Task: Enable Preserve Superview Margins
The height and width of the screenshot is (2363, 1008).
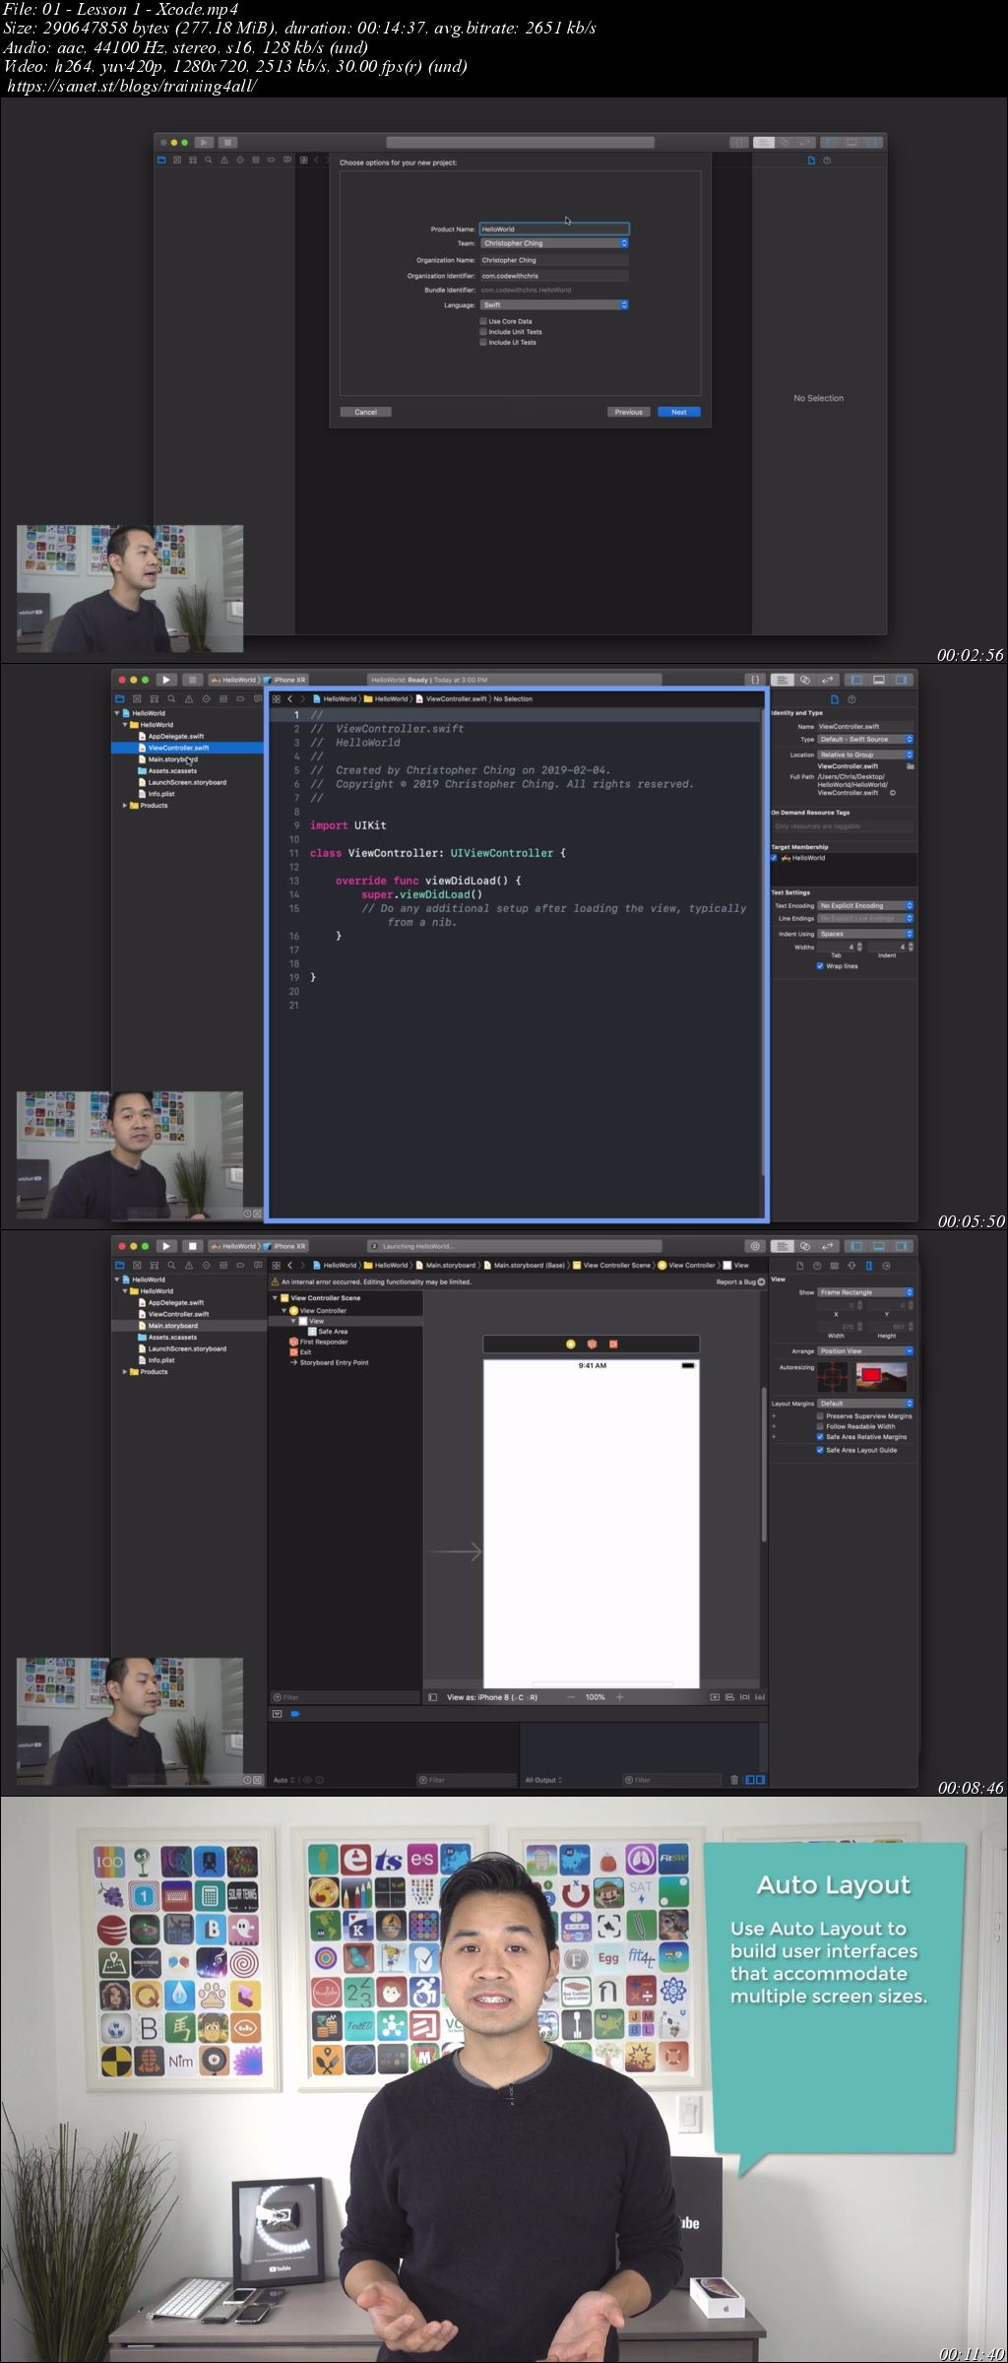Action: (x=820, y=1415)
